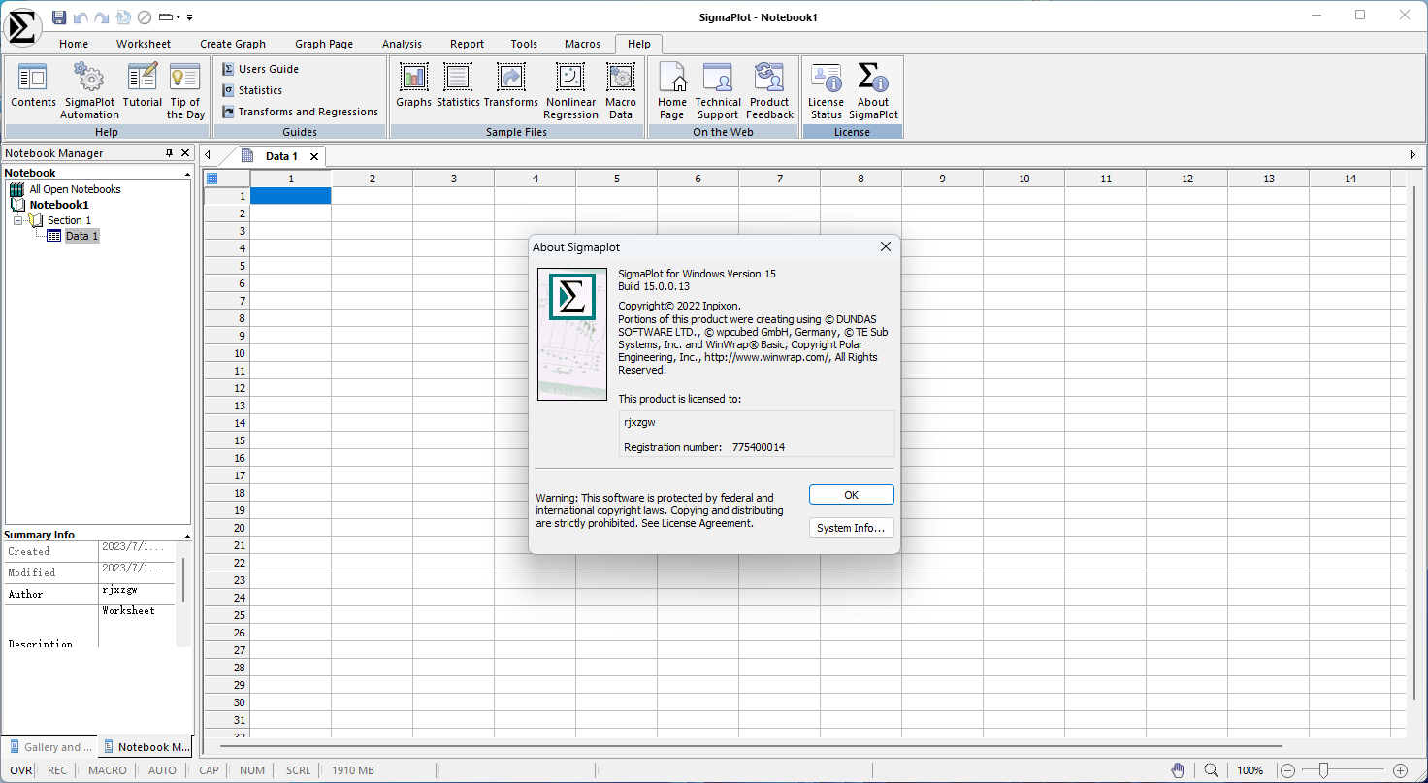Launch the Tutorial
Screen dimensions: 1428x783
143,85
